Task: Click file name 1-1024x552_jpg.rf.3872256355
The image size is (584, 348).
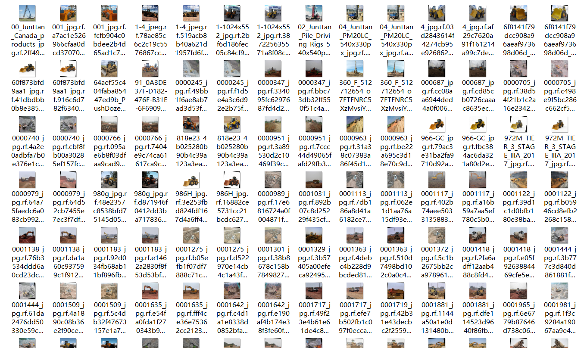Action: click(273, 40)
